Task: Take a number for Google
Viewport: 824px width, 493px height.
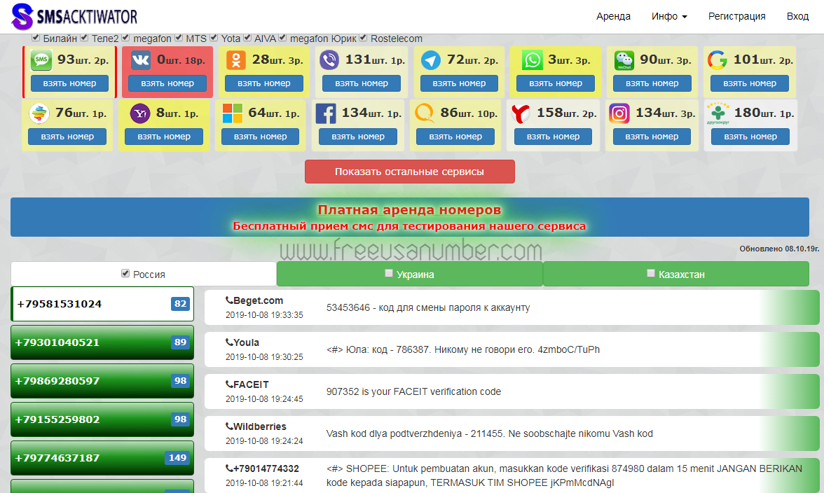Action: [750, 83]
